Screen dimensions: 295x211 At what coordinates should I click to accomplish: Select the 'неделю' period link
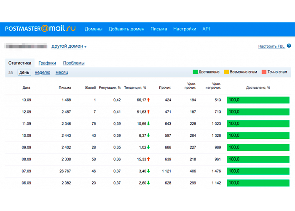(x=43, y=73)
